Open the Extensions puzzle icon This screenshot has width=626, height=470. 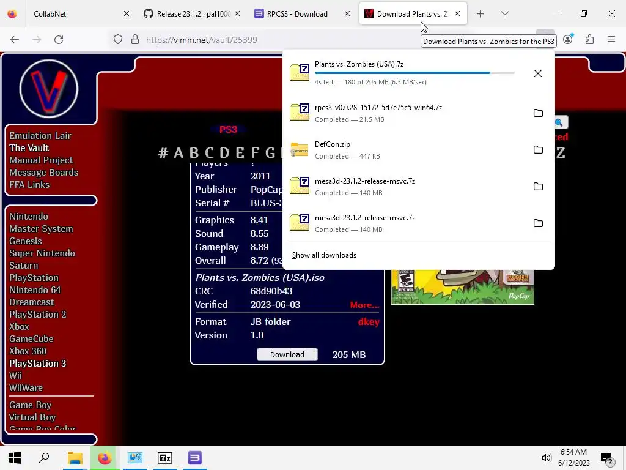(590, 39)
